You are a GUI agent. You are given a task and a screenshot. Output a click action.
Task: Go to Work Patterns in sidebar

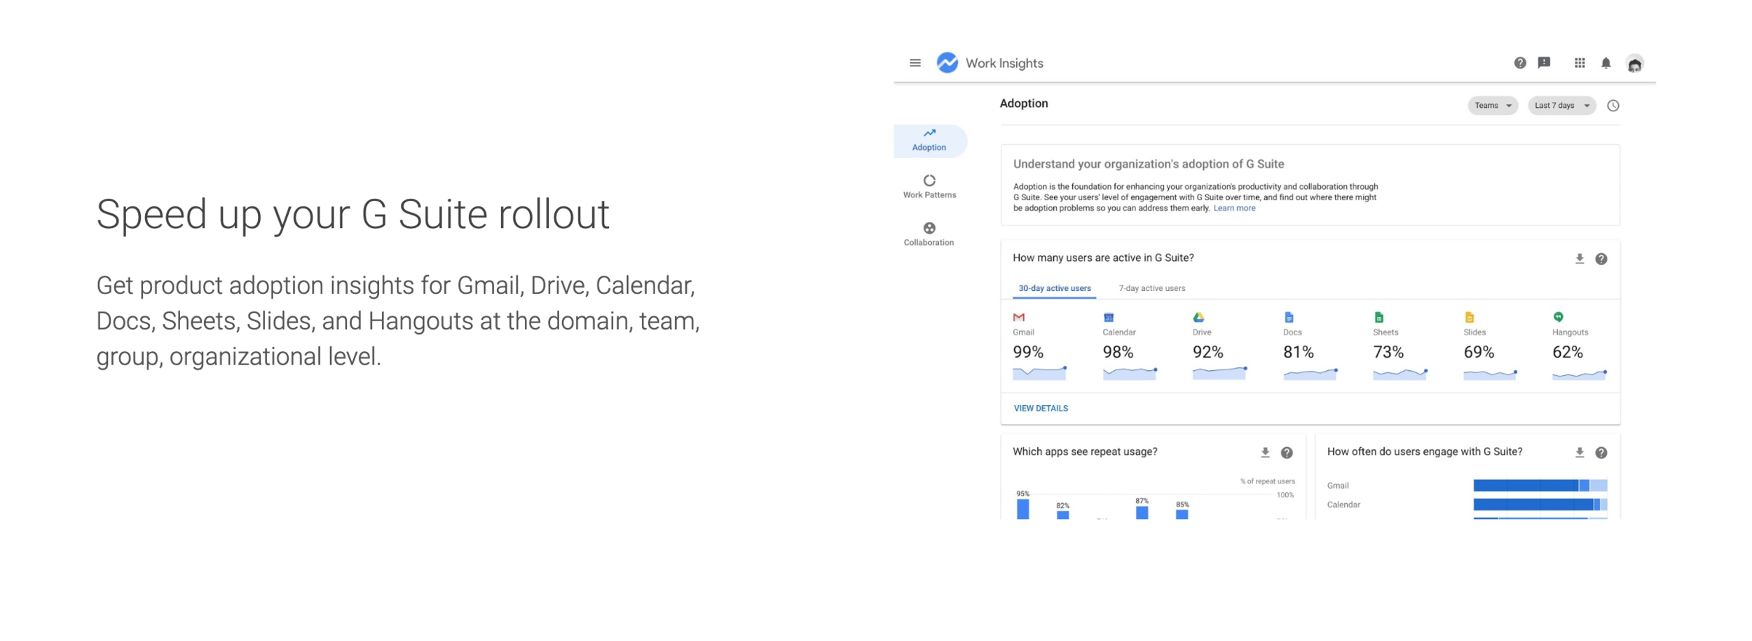click(929, 188)
